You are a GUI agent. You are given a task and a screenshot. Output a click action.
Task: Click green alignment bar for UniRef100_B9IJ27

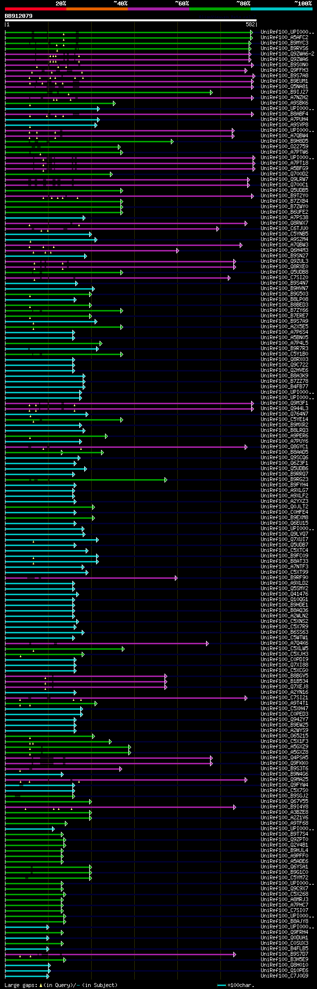(109, 92)
